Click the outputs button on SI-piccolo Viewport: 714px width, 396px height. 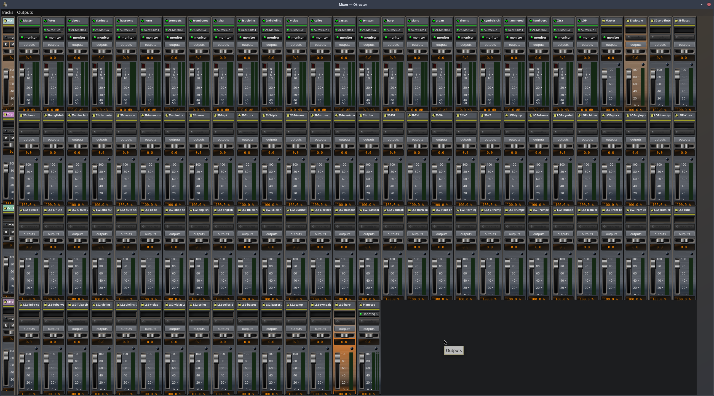coord(636,45)
